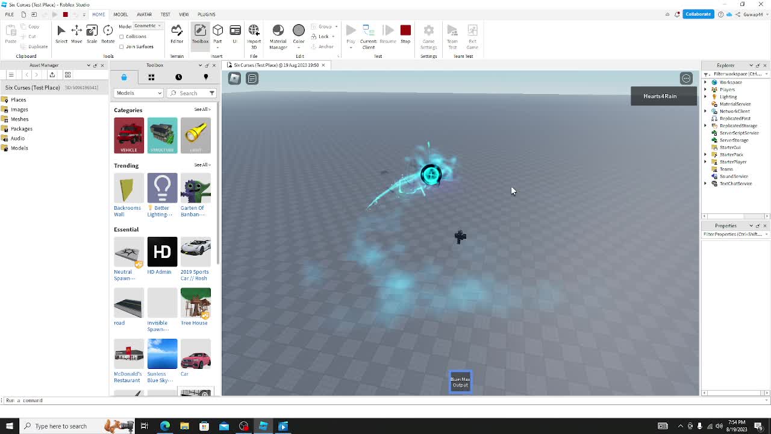Stop the running playtest
This screenshot has height=434, width=771.
click(405, 34)
